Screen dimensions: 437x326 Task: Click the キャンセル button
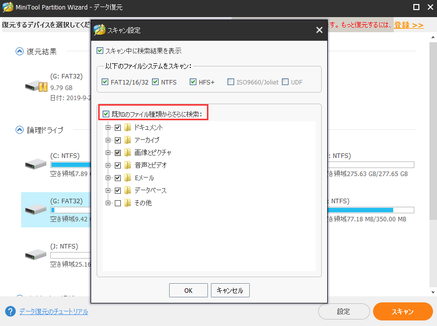tap(230, 290)
